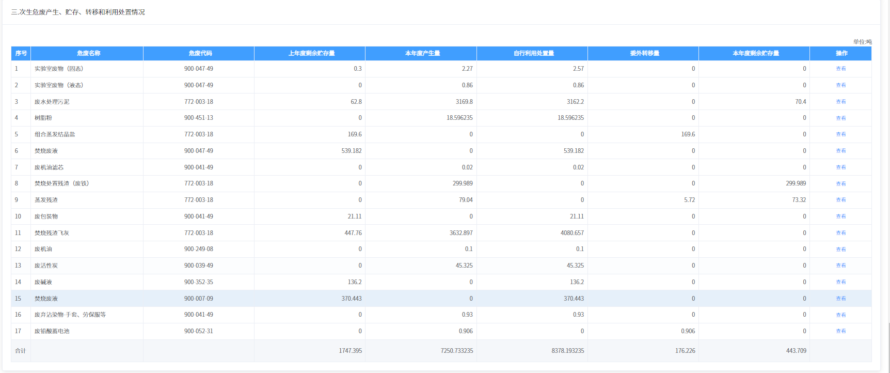Image resolution: width=890 pixels, height=373 pixels.
Task: Select the 废包装物 name cell
Action: [x=46, y=216]
